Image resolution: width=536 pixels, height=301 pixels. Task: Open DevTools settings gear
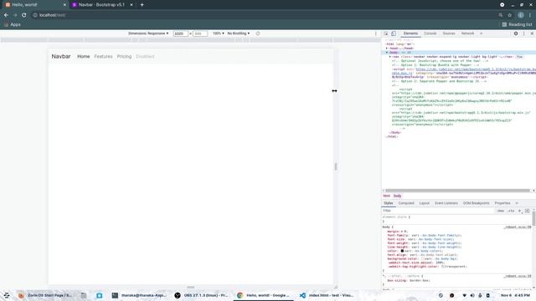[516, 33]
